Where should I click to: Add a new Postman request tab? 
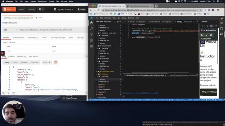coord(37,18)
